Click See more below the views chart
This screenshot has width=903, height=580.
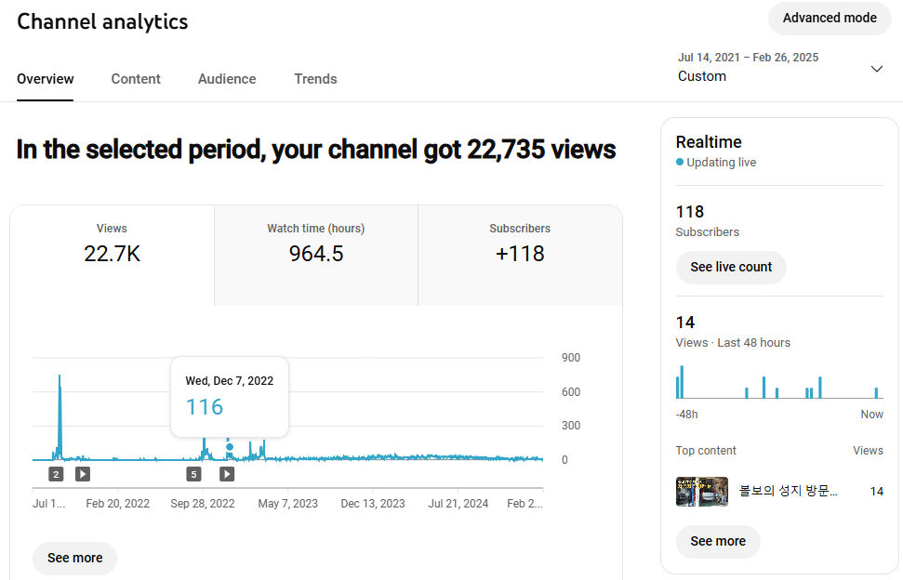pyautogui.click(x=74, y=558)
